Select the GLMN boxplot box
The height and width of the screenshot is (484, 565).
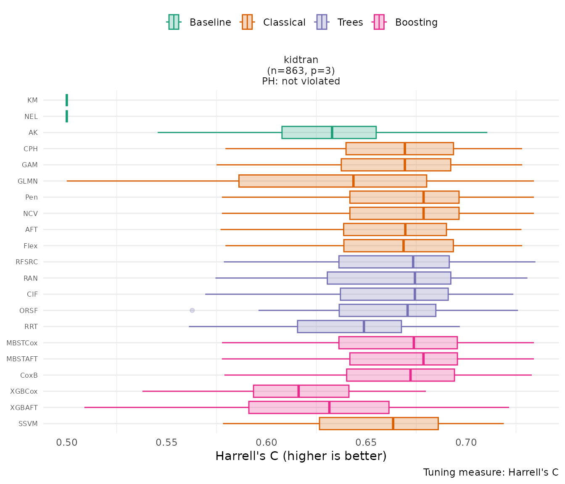click(333, 181)
